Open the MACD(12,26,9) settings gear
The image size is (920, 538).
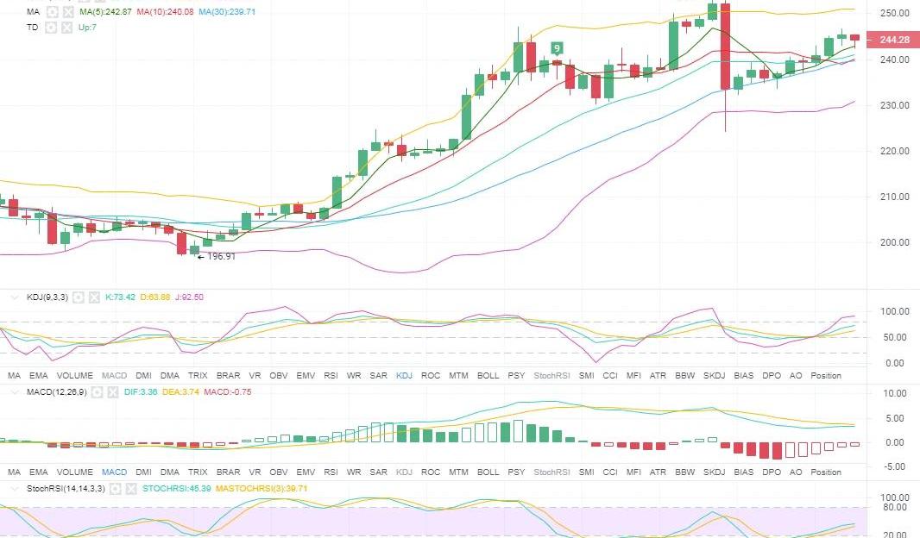(98, 392)
